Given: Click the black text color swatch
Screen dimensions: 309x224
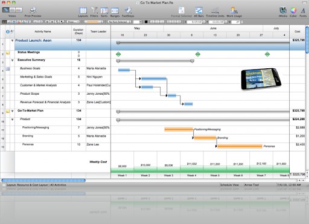Looking at the screenshot, I should (x=146, y=22).
